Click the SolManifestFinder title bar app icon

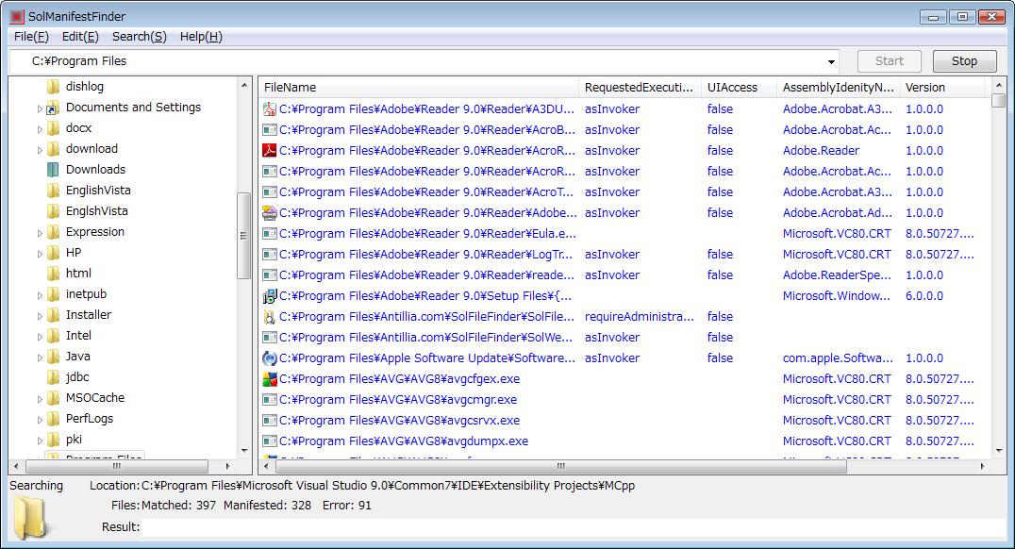point(17,16)
